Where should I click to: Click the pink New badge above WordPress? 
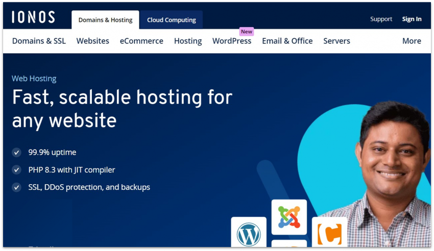pos(247,32)
